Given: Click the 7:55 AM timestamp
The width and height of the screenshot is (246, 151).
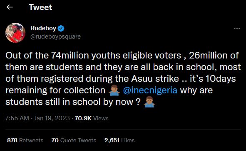Looking at the screenshot, I should (17, 118).
